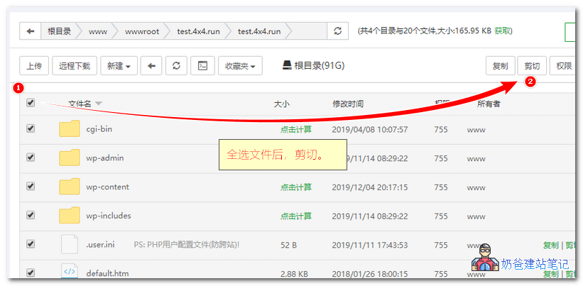Click the 大小 column header
The image size is (583, 286).
pos(281,104)
